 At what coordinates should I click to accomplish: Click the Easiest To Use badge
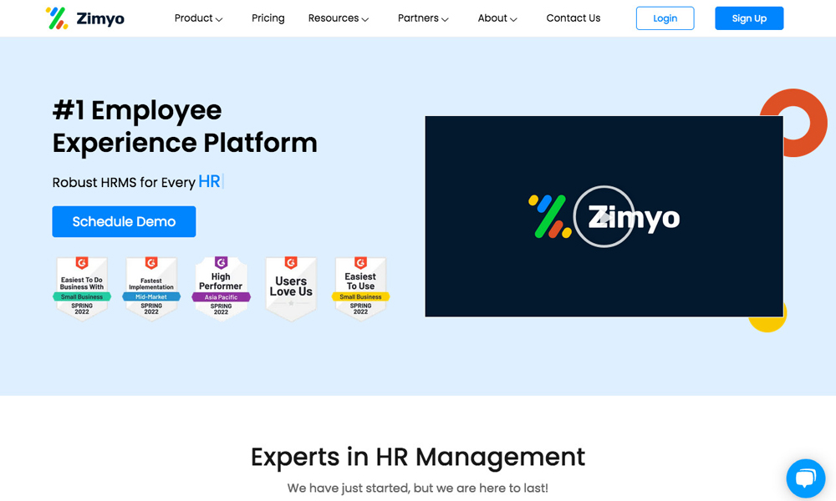tap(360, 288)
